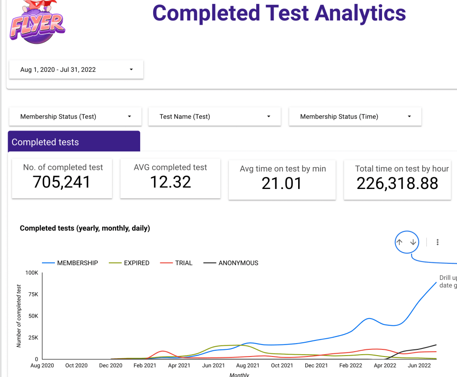Click the chart title Completed tests (yearly, monthly, daily)
The height and width of the screenshot is (377, 457).
(85, 228)
